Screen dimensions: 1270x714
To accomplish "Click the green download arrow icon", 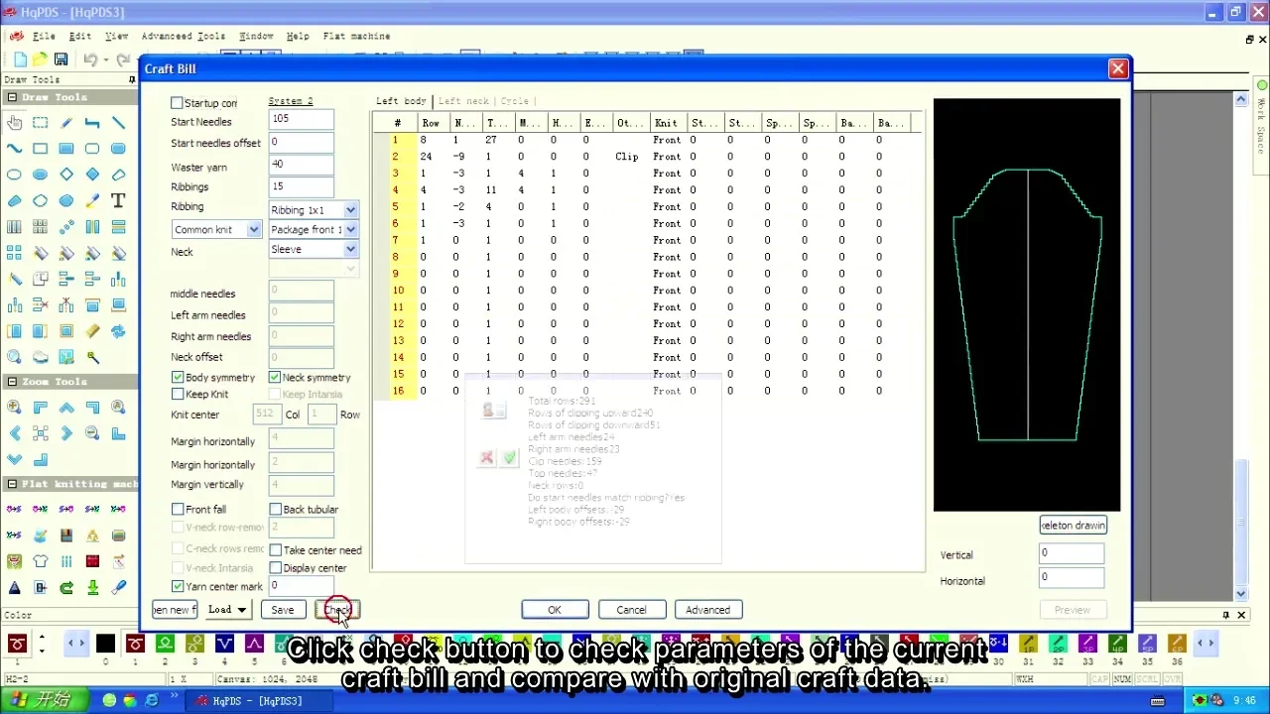I will tap(92, 588).
